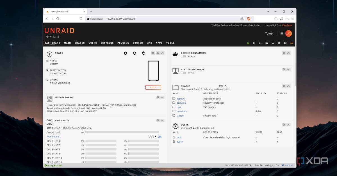
Task: Open the notifications bell icon
Action: coord(291,43)
